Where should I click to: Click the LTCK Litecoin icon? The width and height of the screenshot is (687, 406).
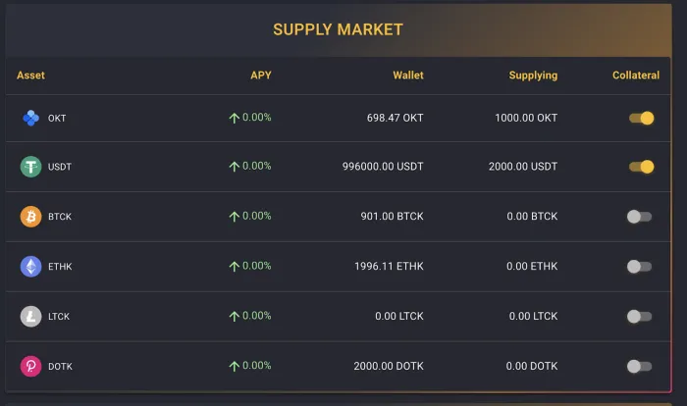(30, 316)
